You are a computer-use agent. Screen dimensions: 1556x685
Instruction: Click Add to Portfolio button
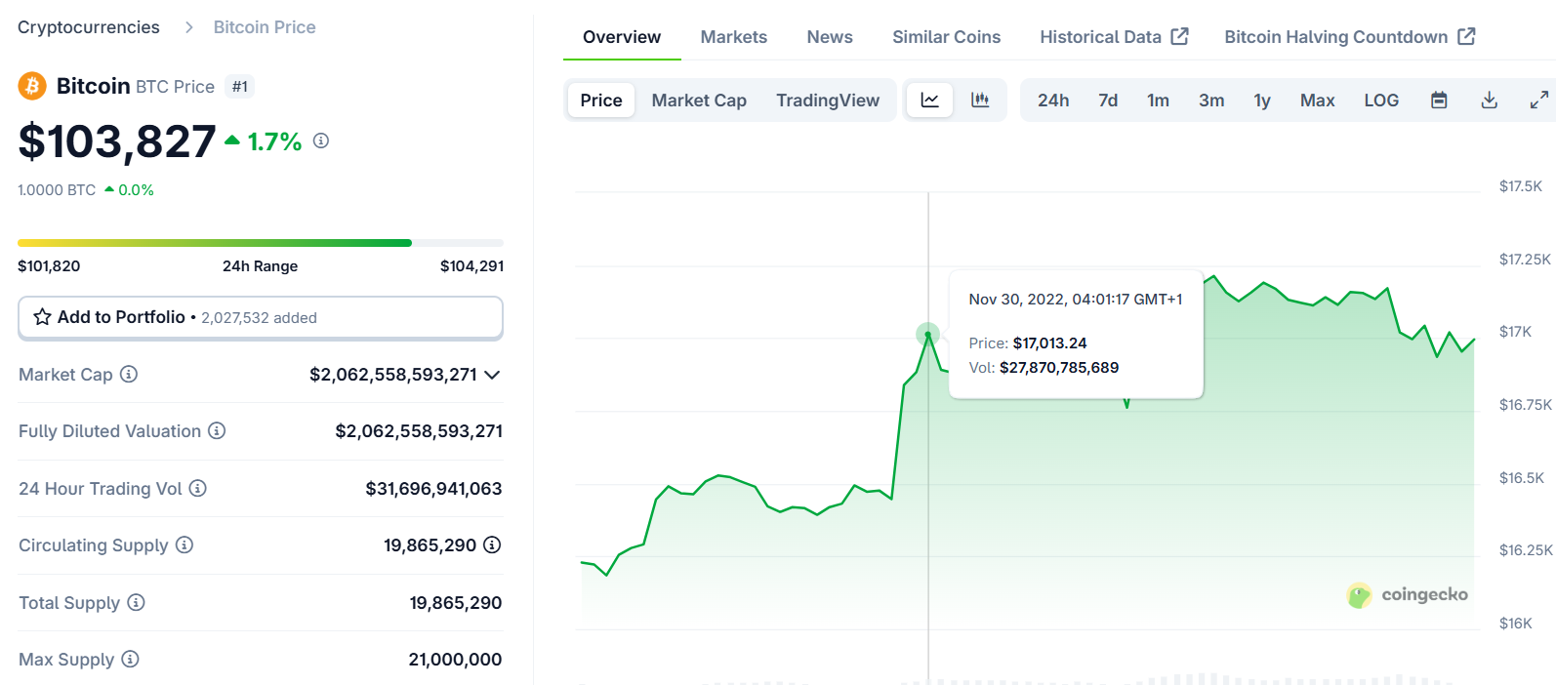tap(261, 318)
